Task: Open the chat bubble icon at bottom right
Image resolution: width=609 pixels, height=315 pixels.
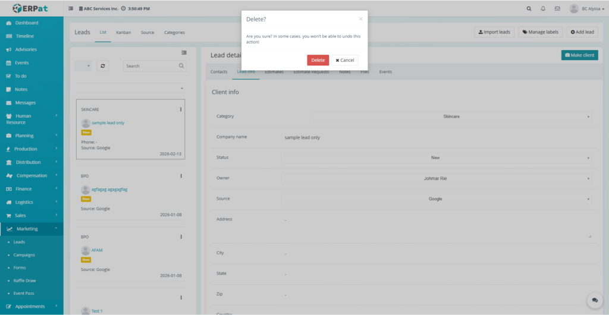Action: pyautogui.click(x=594, y=300)
